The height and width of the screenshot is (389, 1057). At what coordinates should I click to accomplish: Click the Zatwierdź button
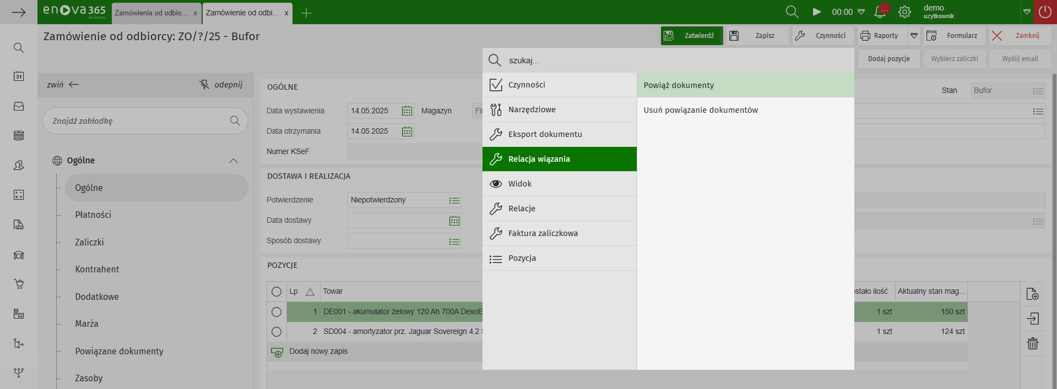[x=692, y=36]
